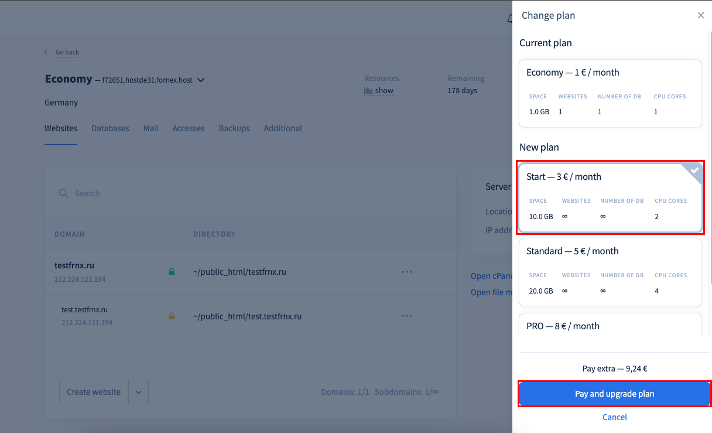712x433 pixels.
Task: Click the test.testfrnx.ru subdomain name
Action: pos(85,309)
